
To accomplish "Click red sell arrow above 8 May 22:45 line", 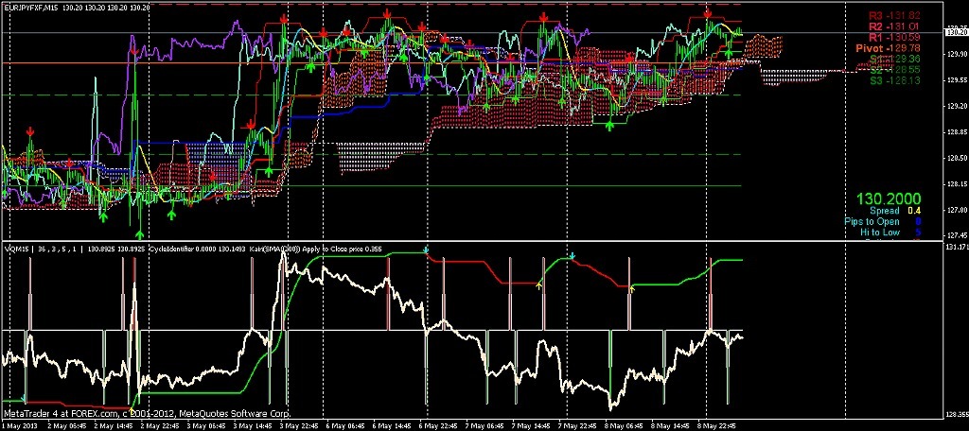I will (x=708, y=13).
